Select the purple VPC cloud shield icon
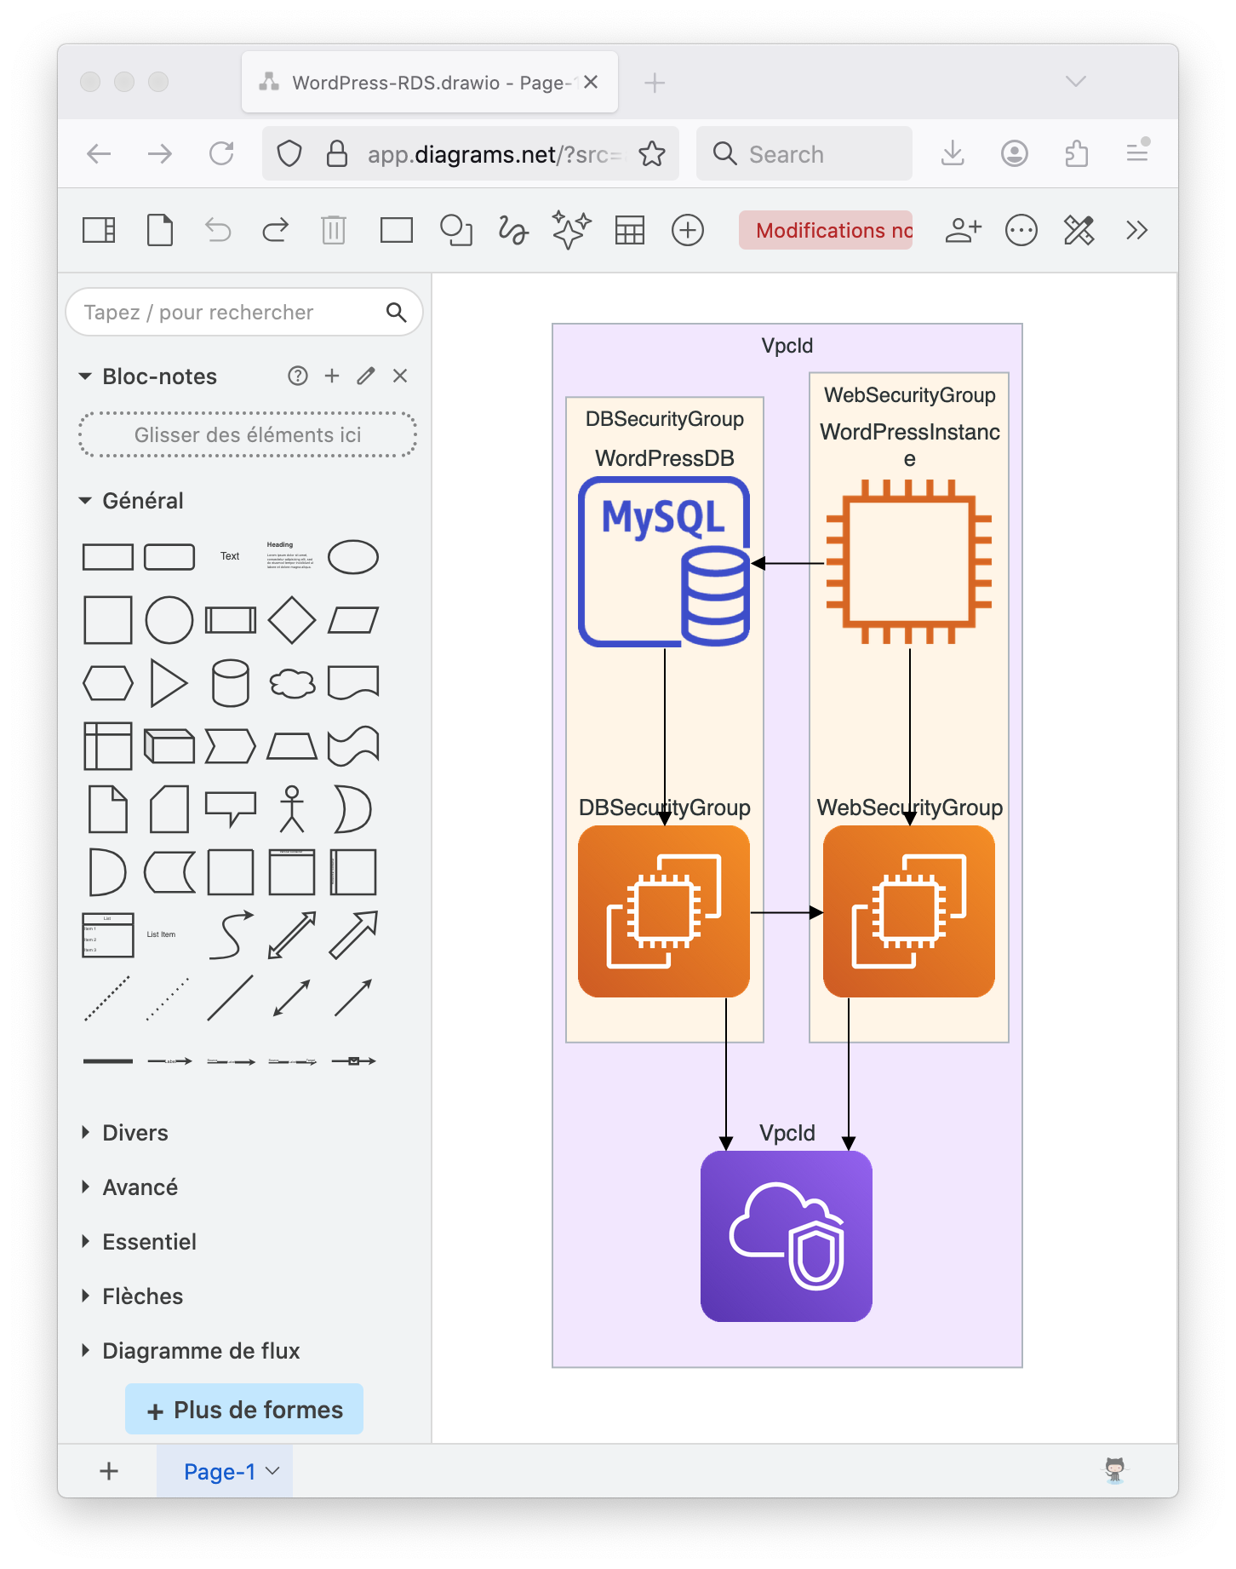This screenshot has width=1236, height=1569. tap(787, 1236)
